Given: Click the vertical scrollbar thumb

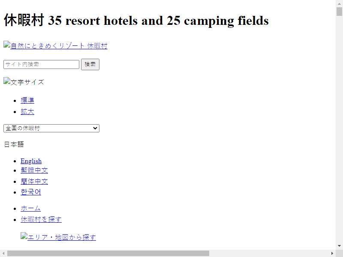Looking at the screenshot, I should coord(339,12).
